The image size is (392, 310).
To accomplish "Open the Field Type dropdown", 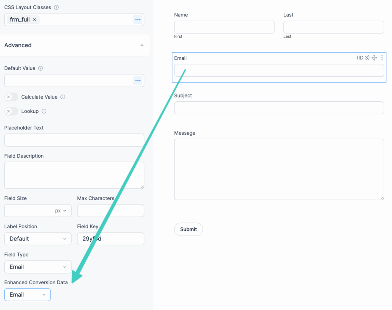I will click(38, 267).
